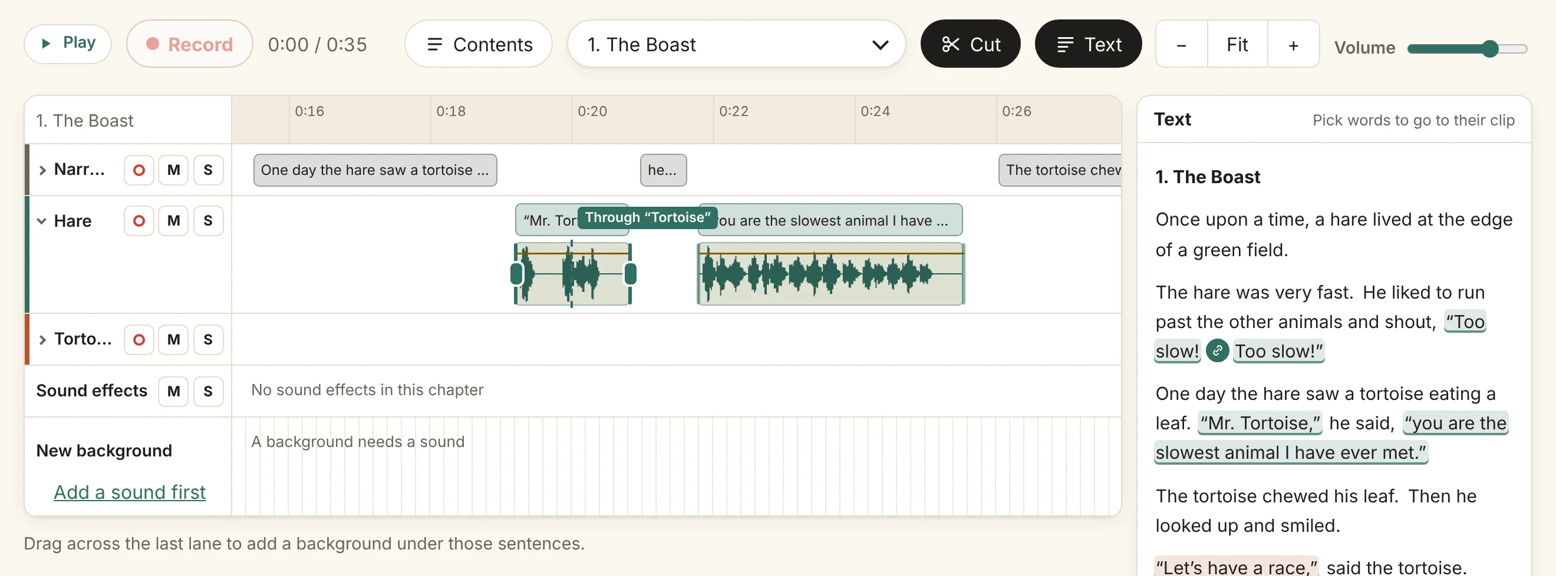Screen dimensions: 1556x576
Task: Solo the Hare track
Action: (208, 221)
